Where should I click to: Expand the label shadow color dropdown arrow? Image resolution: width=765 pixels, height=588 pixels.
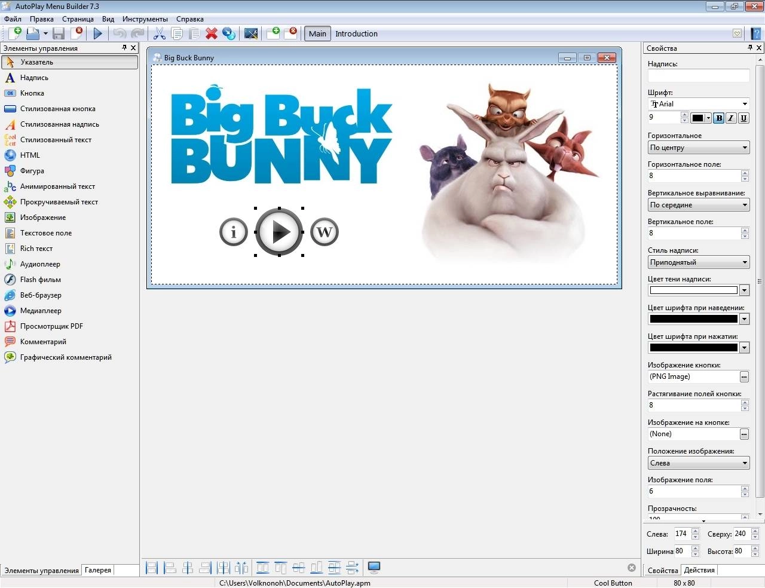744,290
